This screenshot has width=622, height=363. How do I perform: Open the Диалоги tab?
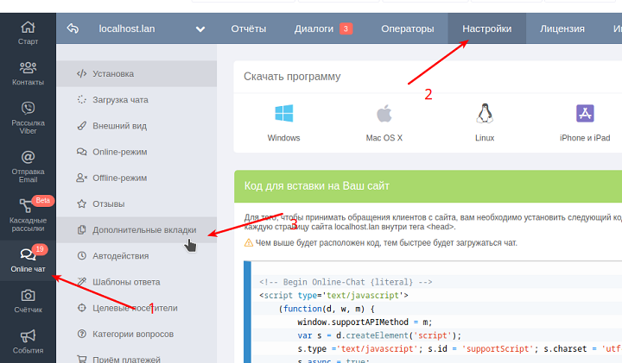[314, 29]
